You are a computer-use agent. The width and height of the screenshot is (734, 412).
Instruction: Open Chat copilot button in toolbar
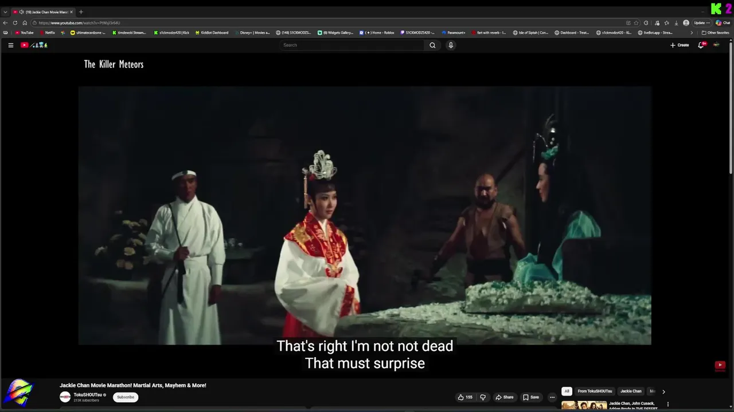pyautogui.click(x=722, y=23)
